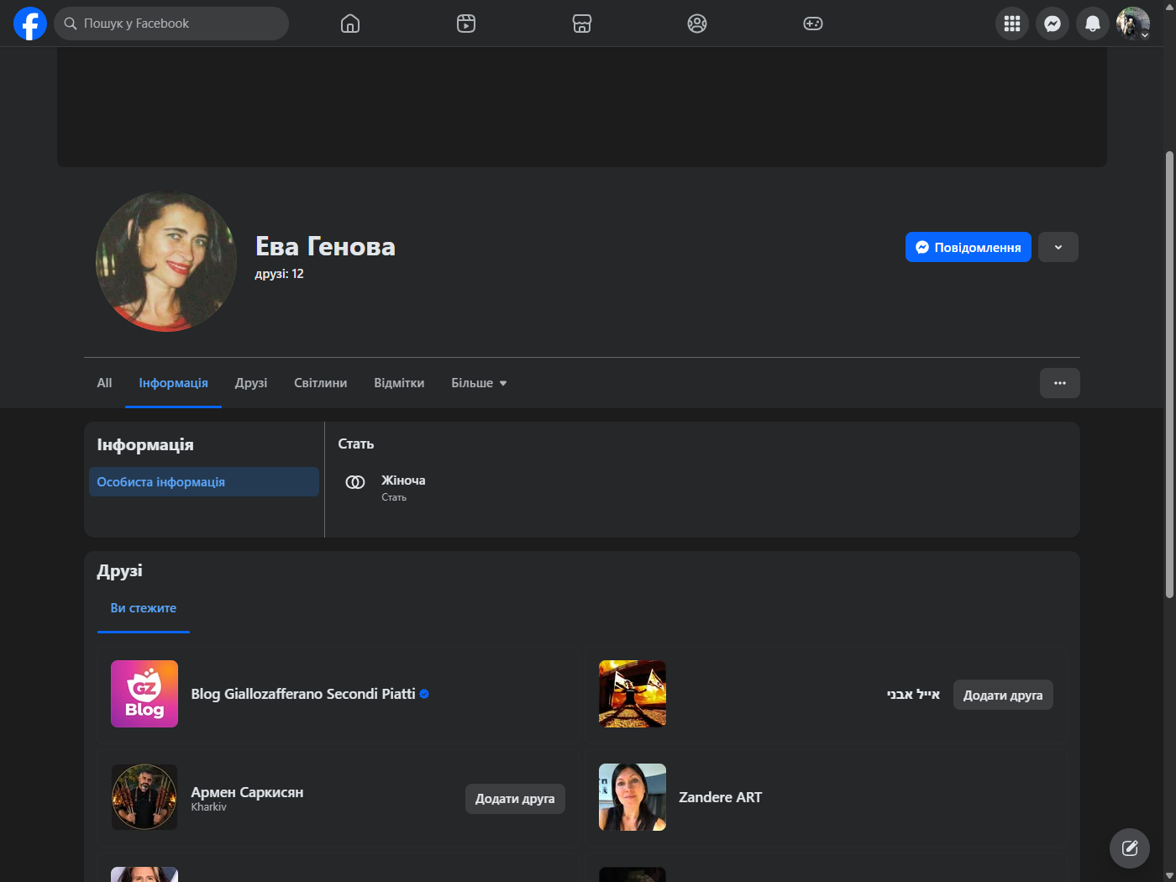Screen dimensions: 1176x882
Task: Click the Повідомлення button
Action: [969, 247]
